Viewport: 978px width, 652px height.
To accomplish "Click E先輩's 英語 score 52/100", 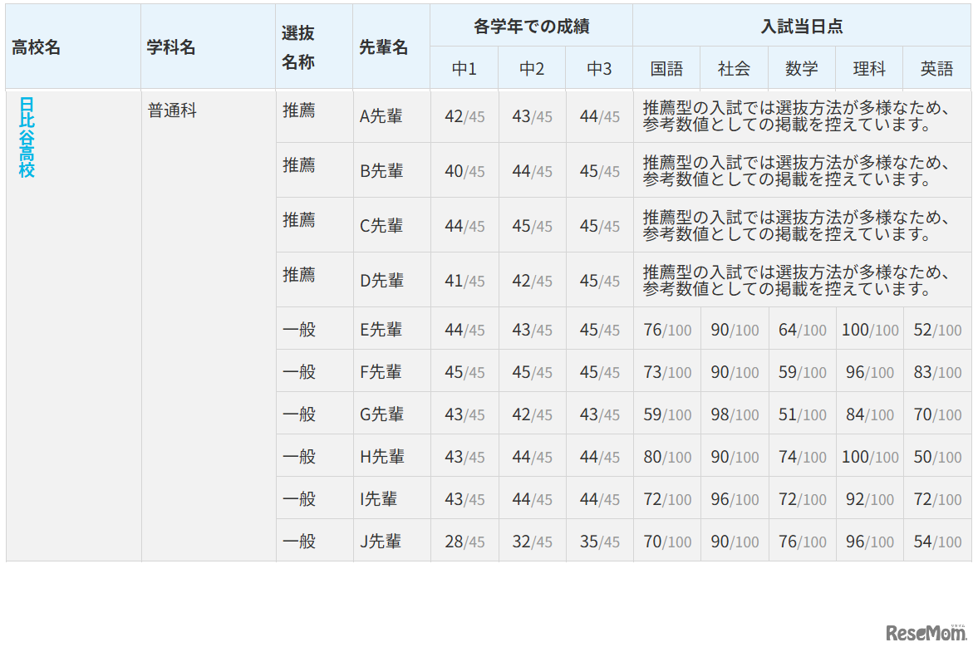I will (x=937, y=330).
